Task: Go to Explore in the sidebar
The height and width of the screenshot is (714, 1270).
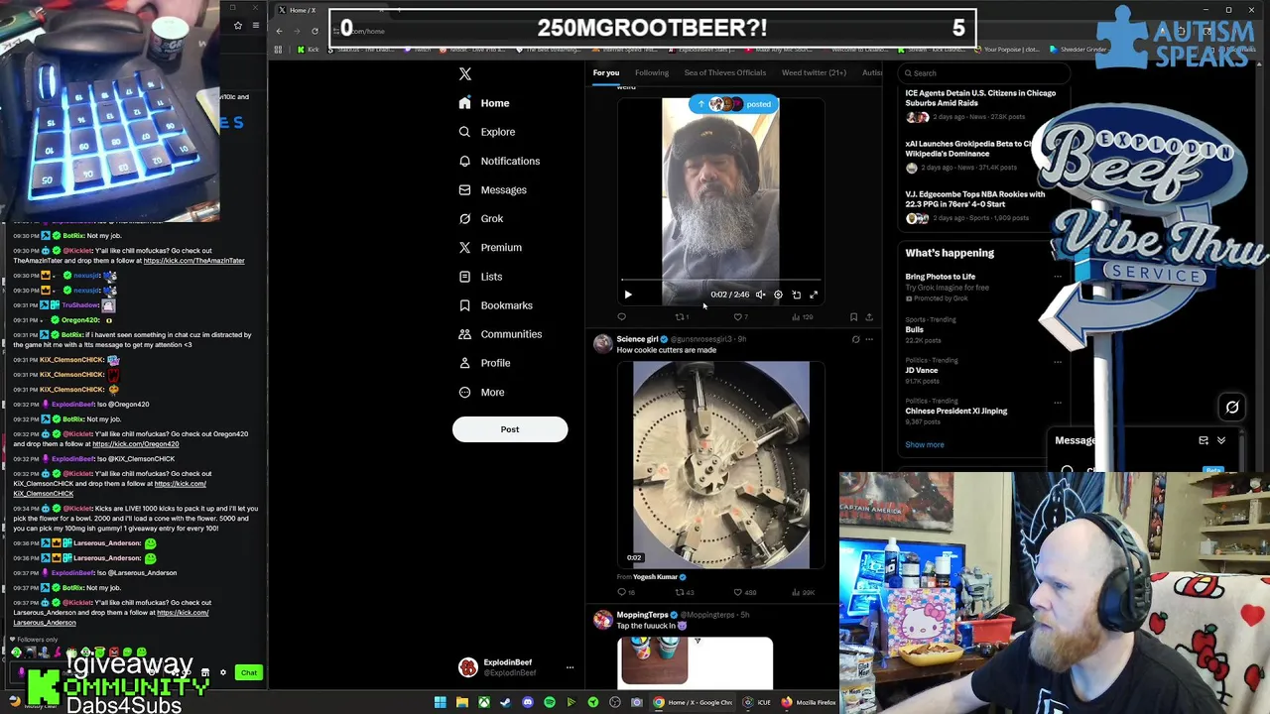Action: tap(486, 132)
